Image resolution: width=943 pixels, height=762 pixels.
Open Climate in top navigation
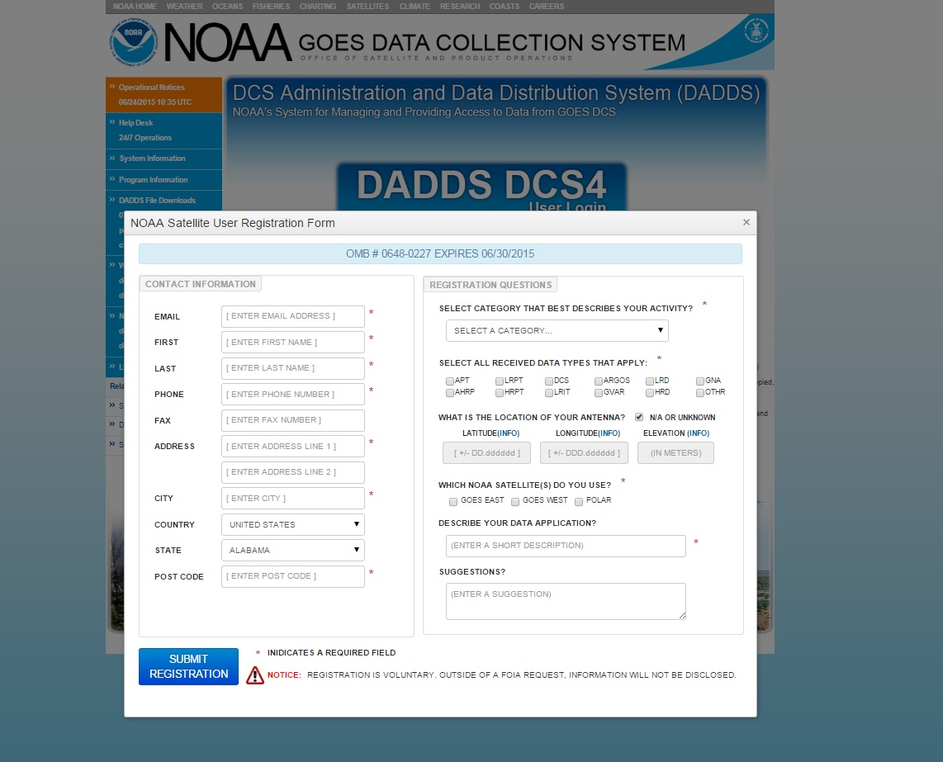(415, 6)
